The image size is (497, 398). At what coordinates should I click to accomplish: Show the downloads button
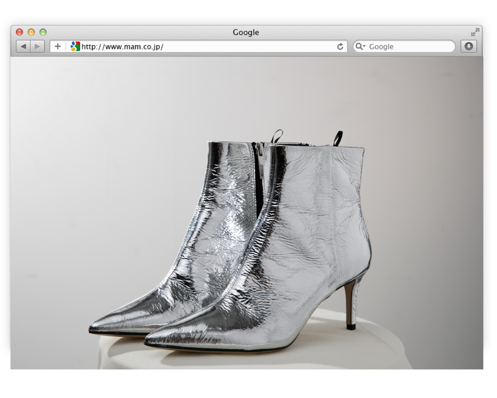click(469, 46)
